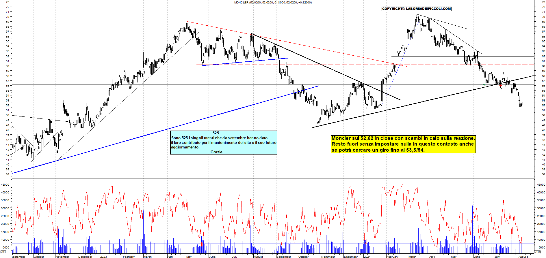Click 47 on the left price axis

click(8, 130)
